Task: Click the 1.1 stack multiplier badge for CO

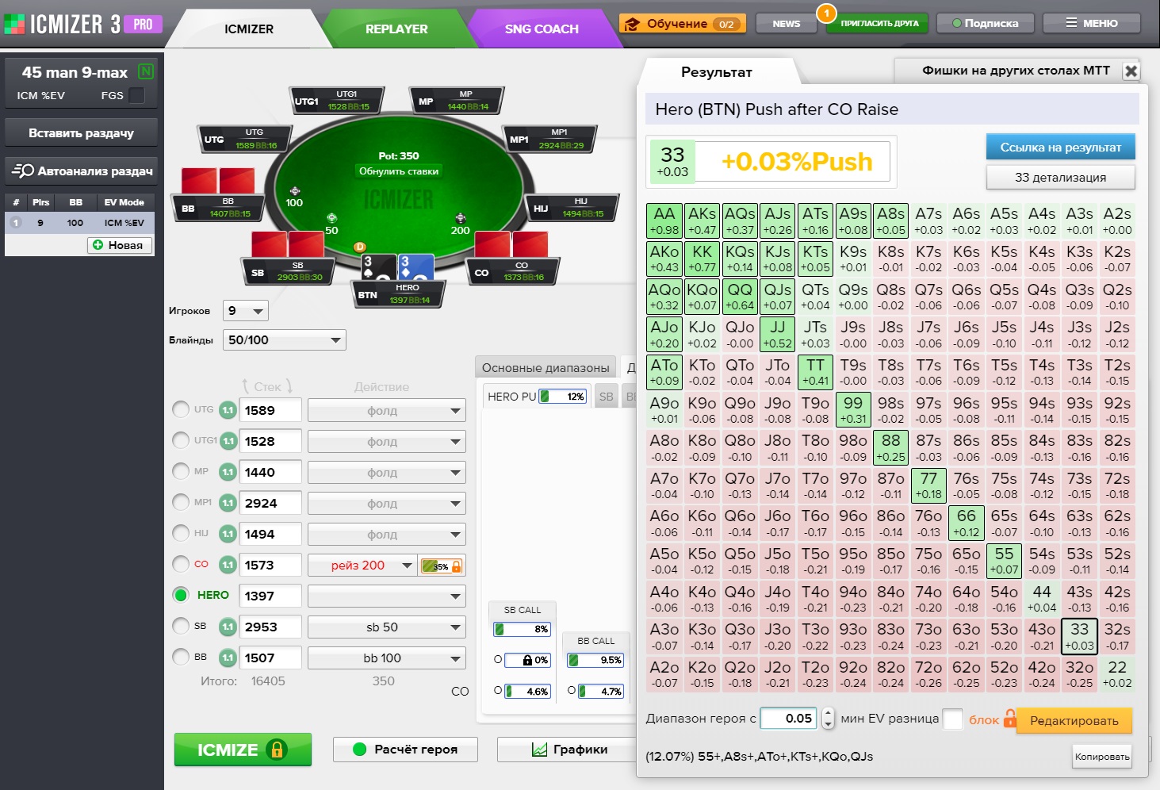Action: tap(228, 565)
